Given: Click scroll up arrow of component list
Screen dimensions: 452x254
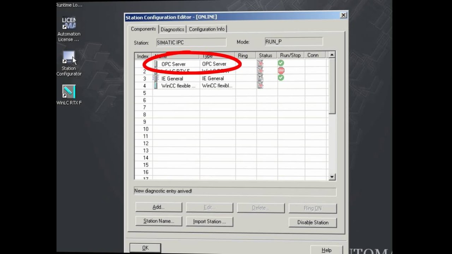Looking at the screenshot, I should point(332,55).
